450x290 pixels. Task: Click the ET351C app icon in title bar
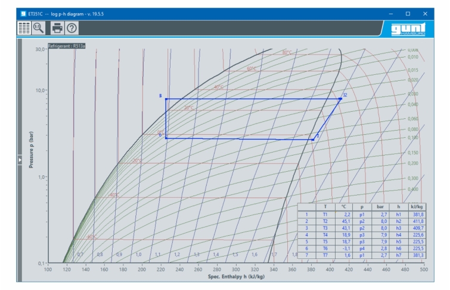coord(23,14)
